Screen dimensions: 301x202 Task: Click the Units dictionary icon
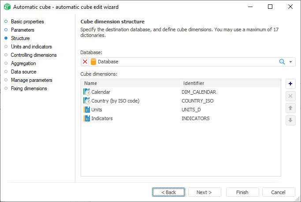(x=86, y=110)
